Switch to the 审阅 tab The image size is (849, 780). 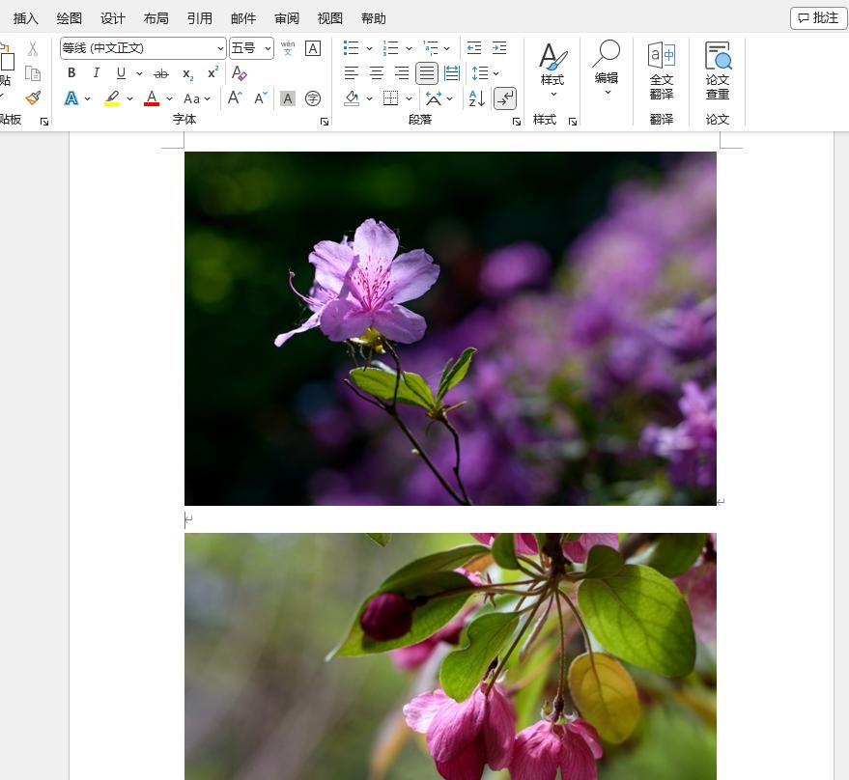coord(287,18)
